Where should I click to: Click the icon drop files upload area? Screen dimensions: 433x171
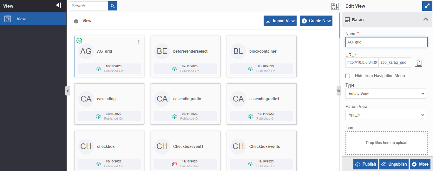386,143
